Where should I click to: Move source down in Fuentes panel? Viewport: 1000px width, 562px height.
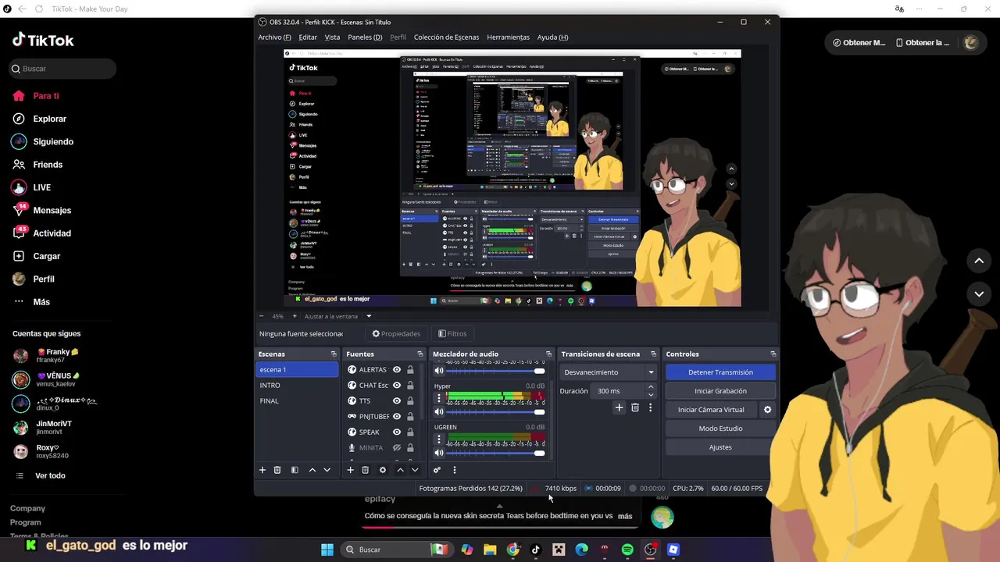[415, 470]
